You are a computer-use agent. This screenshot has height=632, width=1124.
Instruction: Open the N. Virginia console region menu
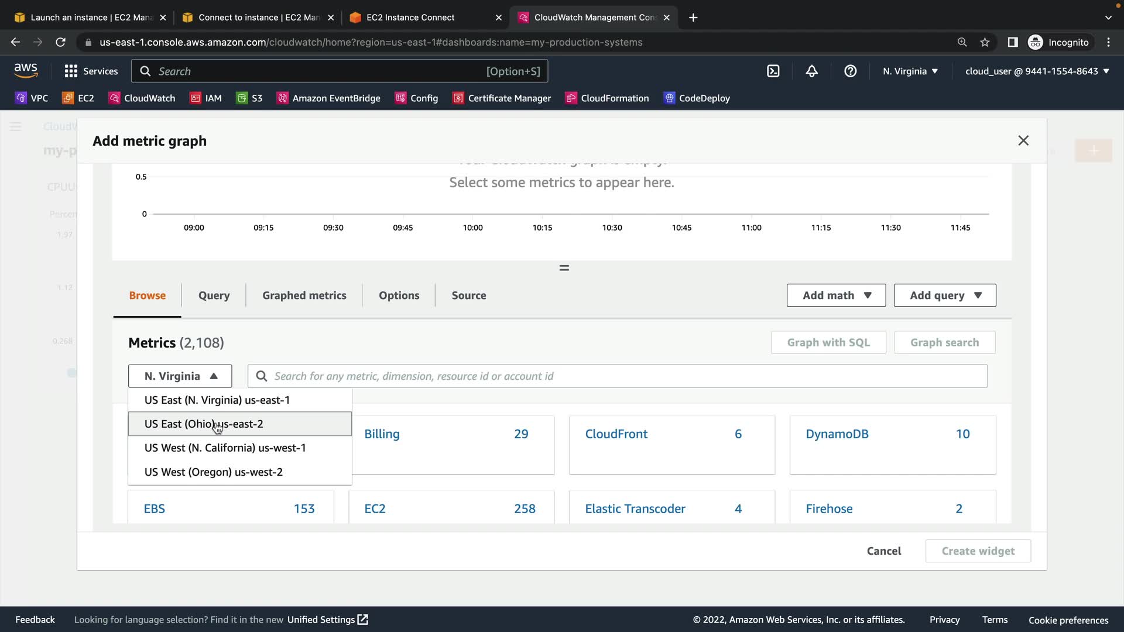[x=910, y=71]
